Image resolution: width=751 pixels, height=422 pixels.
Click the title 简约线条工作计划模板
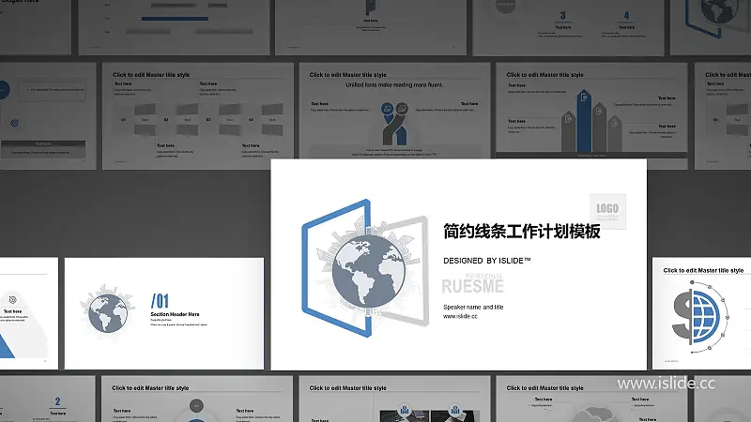click(521, 232)
